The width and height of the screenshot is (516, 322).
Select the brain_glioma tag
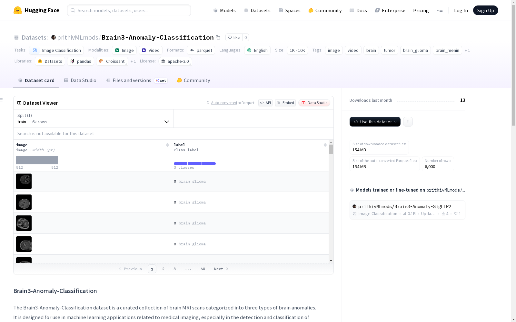pos(415,50)
